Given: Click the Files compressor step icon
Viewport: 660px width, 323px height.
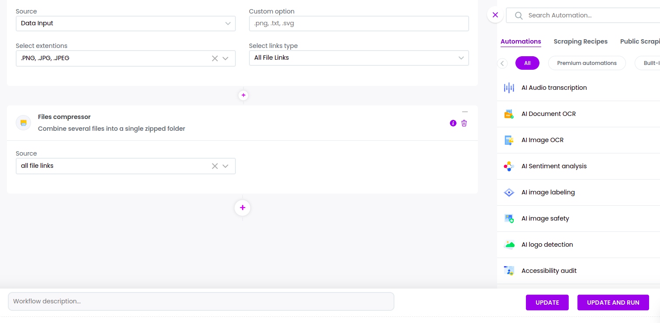Looking at the screenshot, I should pyautogui.click(x=23, y=122).
